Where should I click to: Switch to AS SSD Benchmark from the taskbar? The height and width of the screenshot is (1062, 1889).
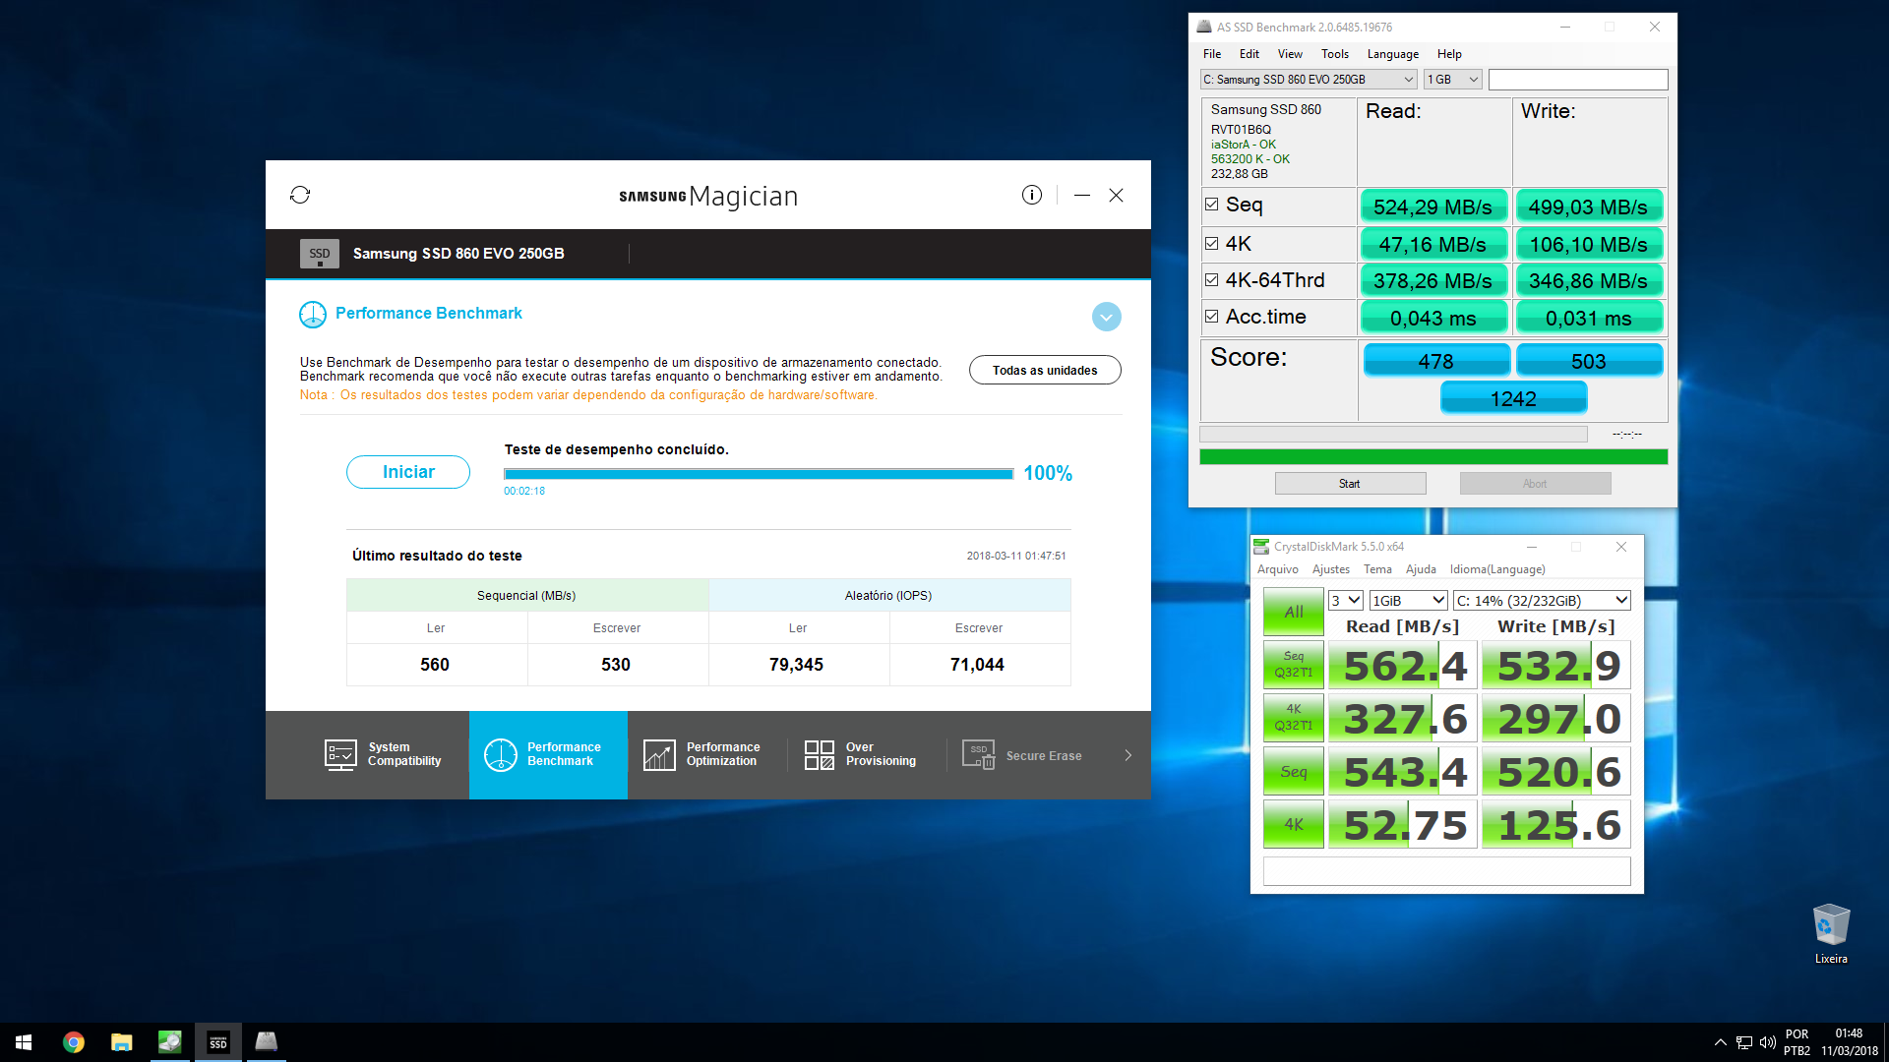tap(266, 1042)
